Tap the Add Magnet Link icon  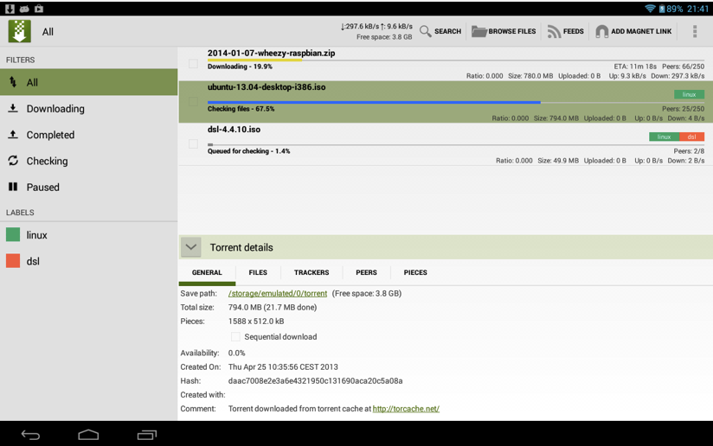pyautogui.click(x=602, y=32)
